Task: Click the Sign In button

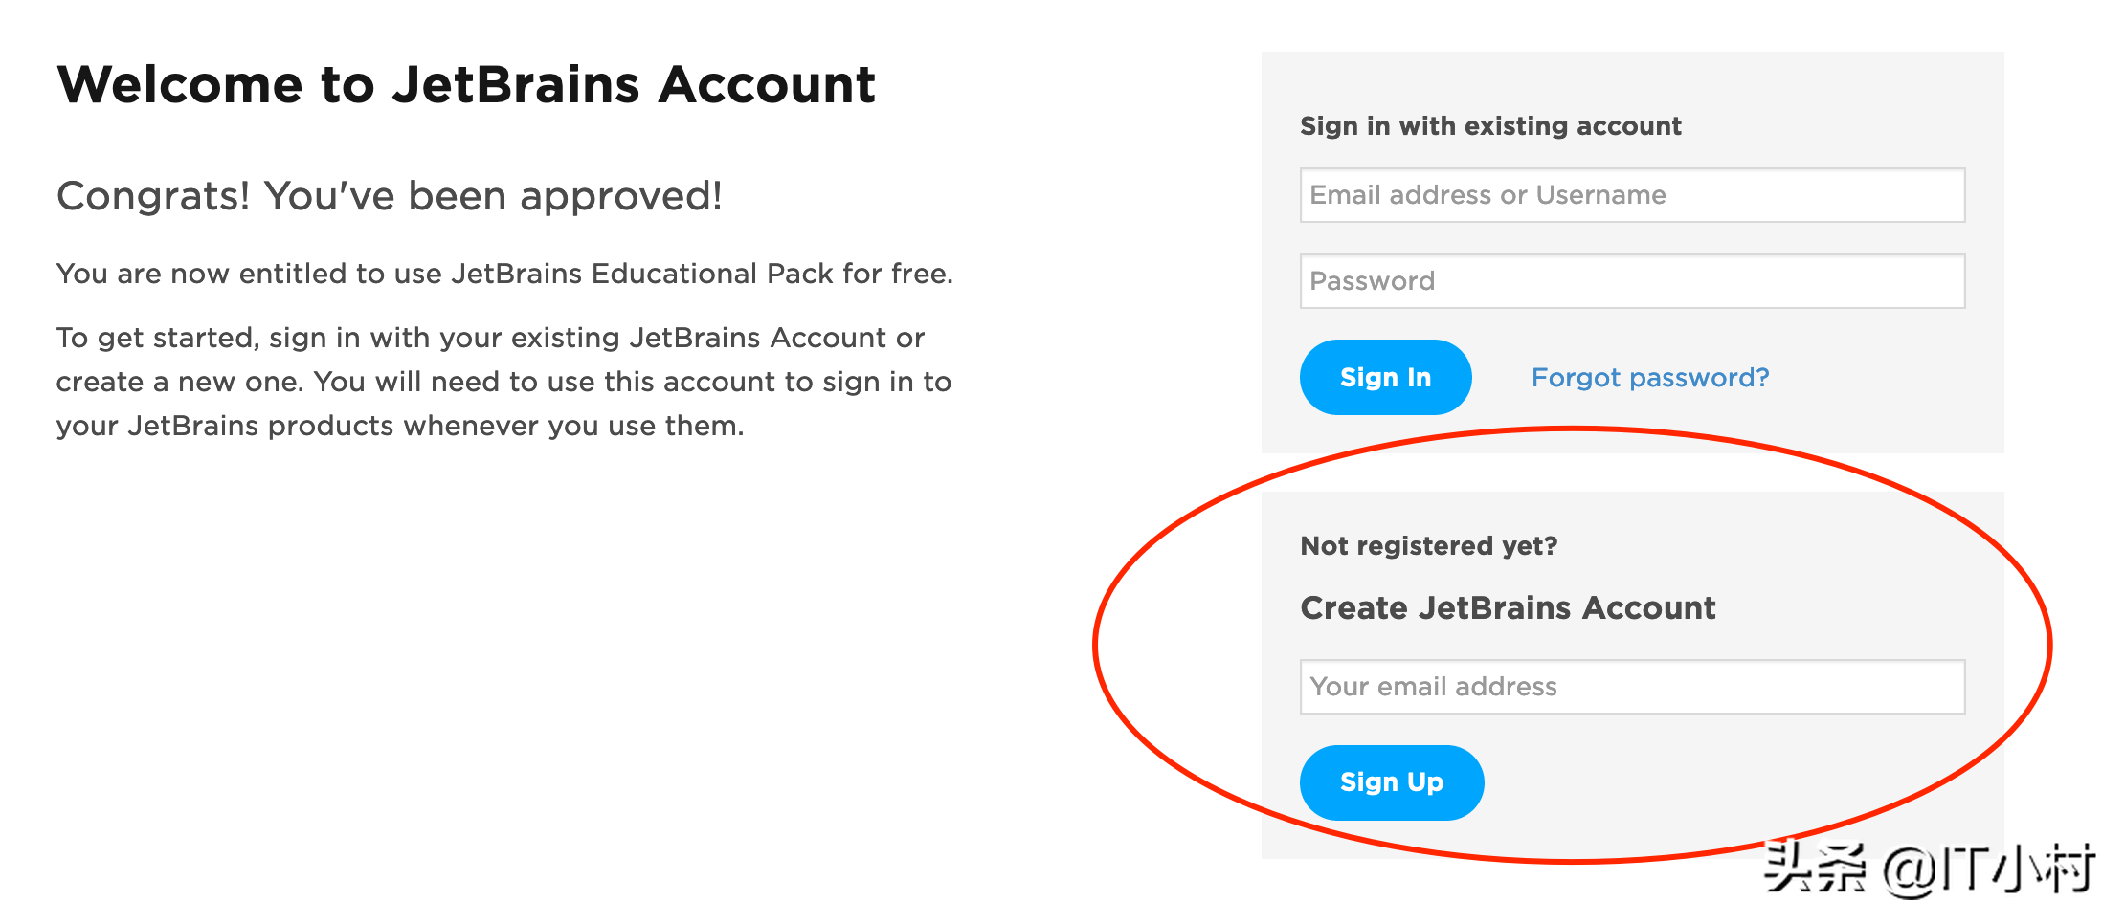Action: (x=1386, y=377)
